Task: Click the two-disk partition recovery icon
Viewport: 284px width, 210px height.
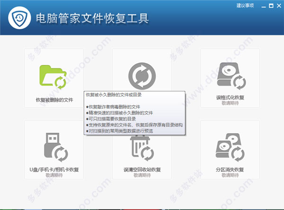Action: pyautogui.click(x=230, y=148)
